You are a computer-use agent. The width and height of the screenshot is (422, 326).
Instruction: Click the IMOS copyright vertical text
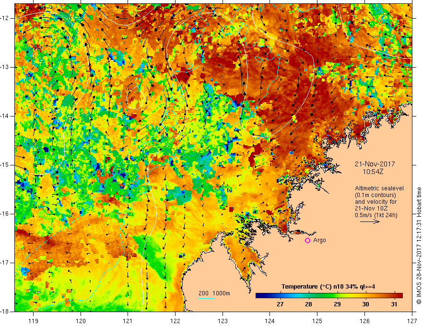tap(419, 246)
